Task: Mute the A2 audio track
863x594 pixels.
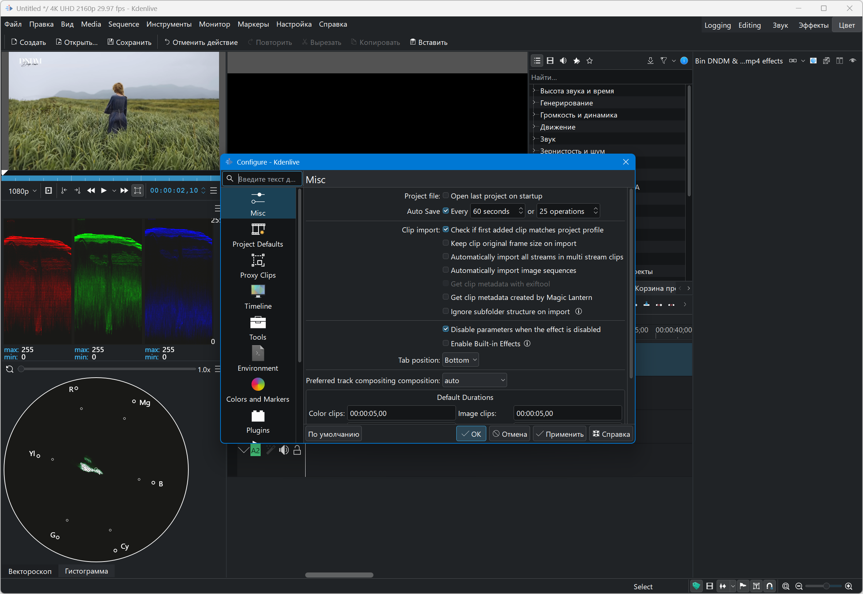Action: tap(284, 450)
